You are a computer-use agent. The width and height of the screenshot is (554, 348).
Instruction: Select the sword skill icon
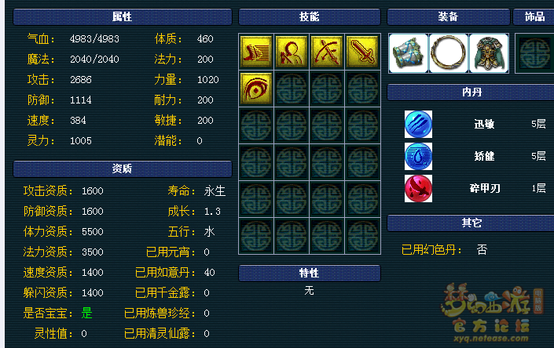(x=362, y=52)
